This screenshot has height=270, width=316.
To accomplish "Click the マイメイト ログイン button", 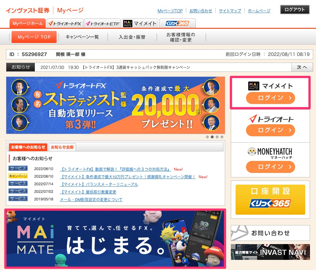I will [270, 98].
